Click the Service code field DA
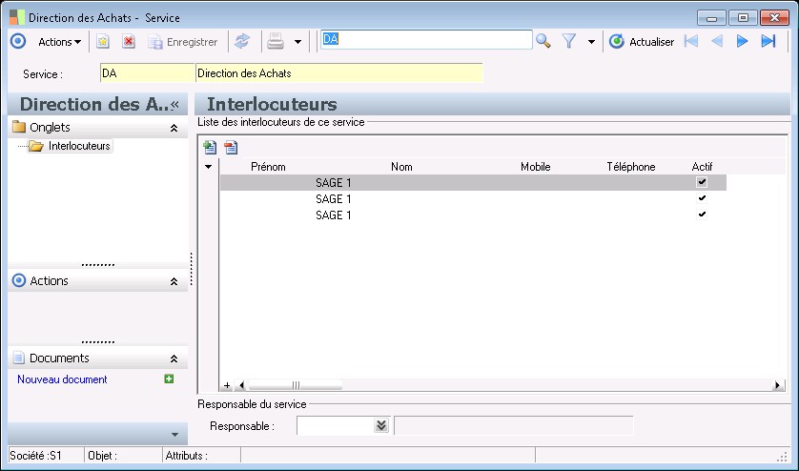This screenshot has height=471, width=799. 147,72
